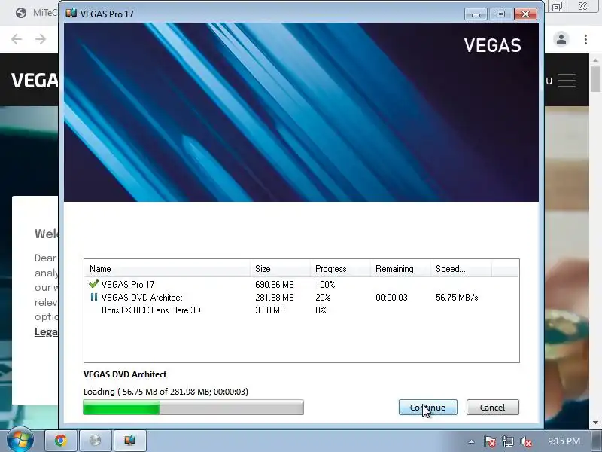Click the 9:15 PM taskbar clock
Screen dimensions: 602x452
pos(564,441)
